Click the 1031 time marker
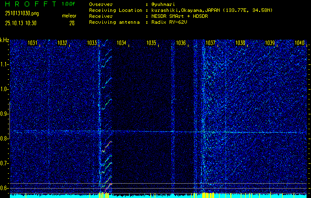311x198 pixels. [x=33, y=43]
